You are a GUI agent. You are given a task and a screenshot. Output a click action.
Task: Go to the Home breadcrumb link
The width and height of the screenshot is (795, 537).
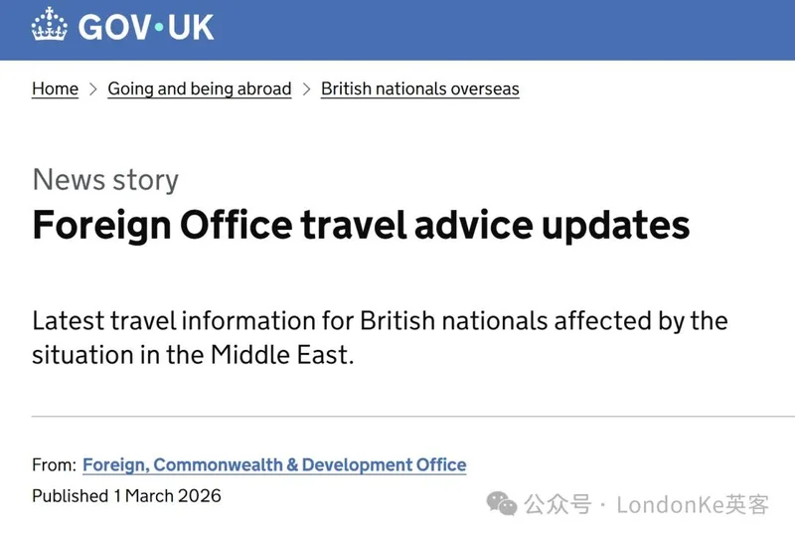tap(55, 89)
